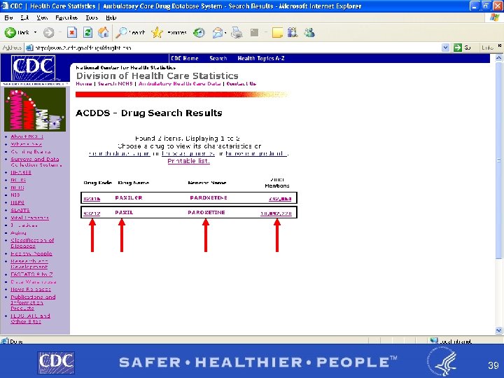Viewport: 504px width, 378px height.
Task: Click Search in the blue banner
Action: pyautogui.click(x=218, y=58)
